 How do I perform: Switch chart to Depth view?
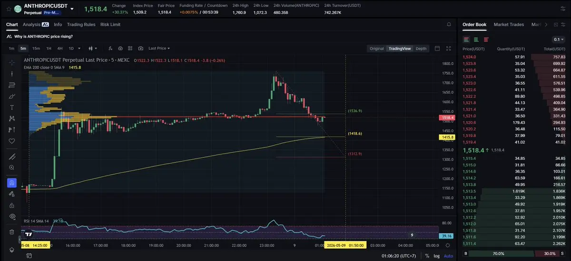(x=421, y=48)
